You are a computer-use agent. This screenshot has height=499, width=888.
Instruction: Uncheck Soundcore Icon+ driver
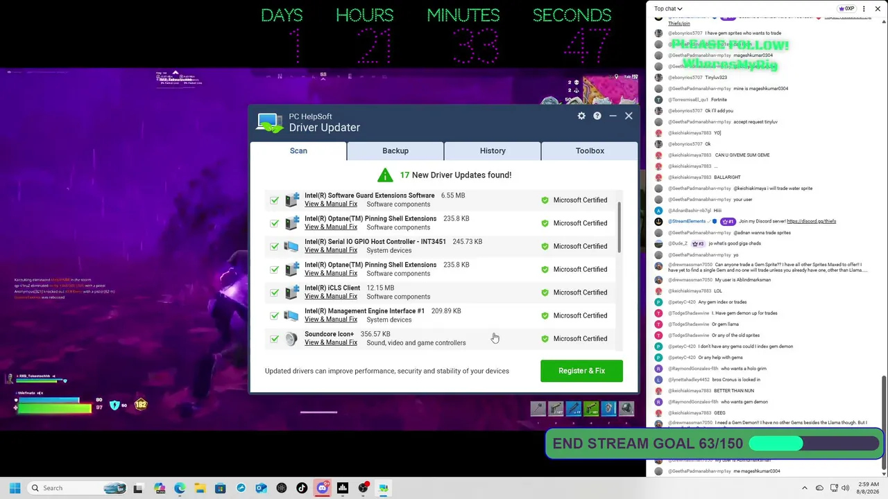coord(275,339)
